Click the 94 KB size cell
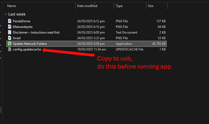Image resolution: width=209 pixels, height=124 pixels. click(x=162, y=27)
